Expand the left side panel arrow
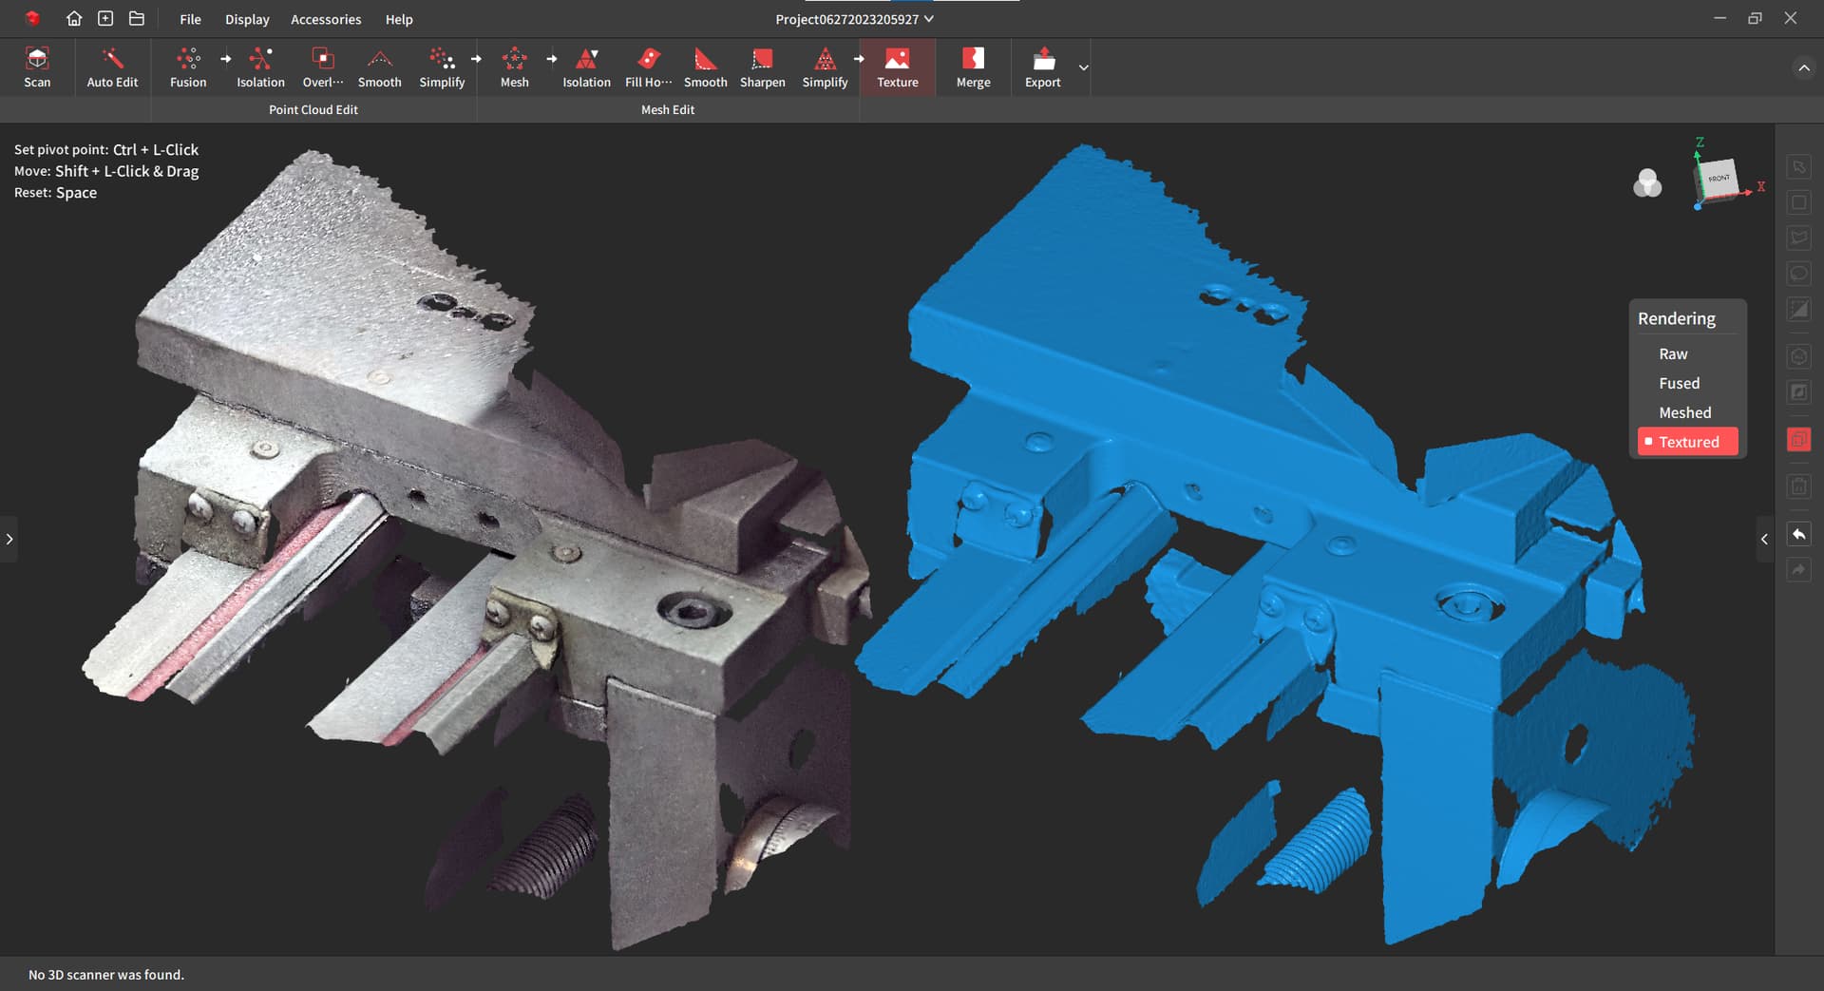This screenshot has width=1824, height=991. 9,539
